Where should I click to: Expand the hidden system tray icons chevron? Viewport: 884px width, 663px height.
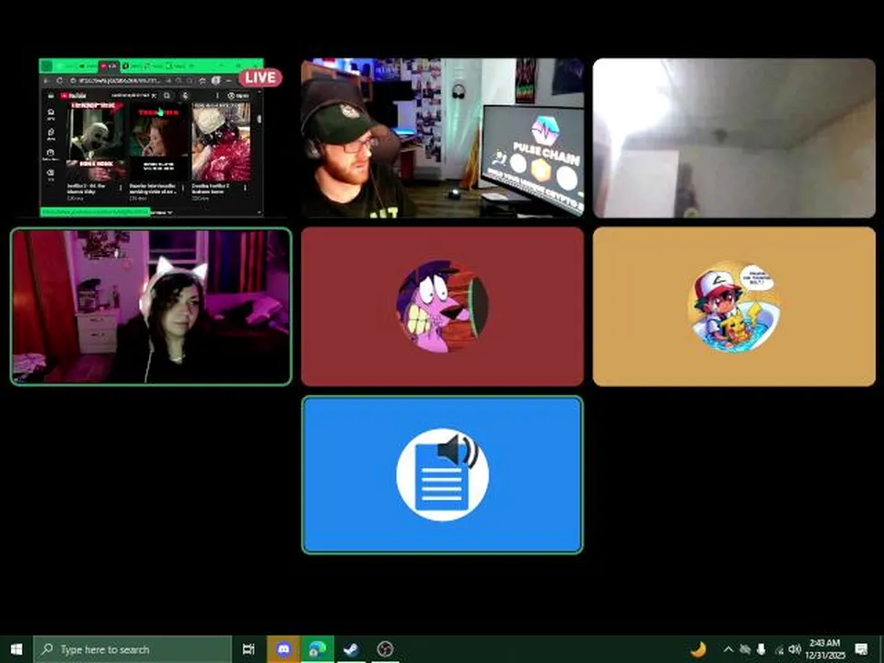727,650
